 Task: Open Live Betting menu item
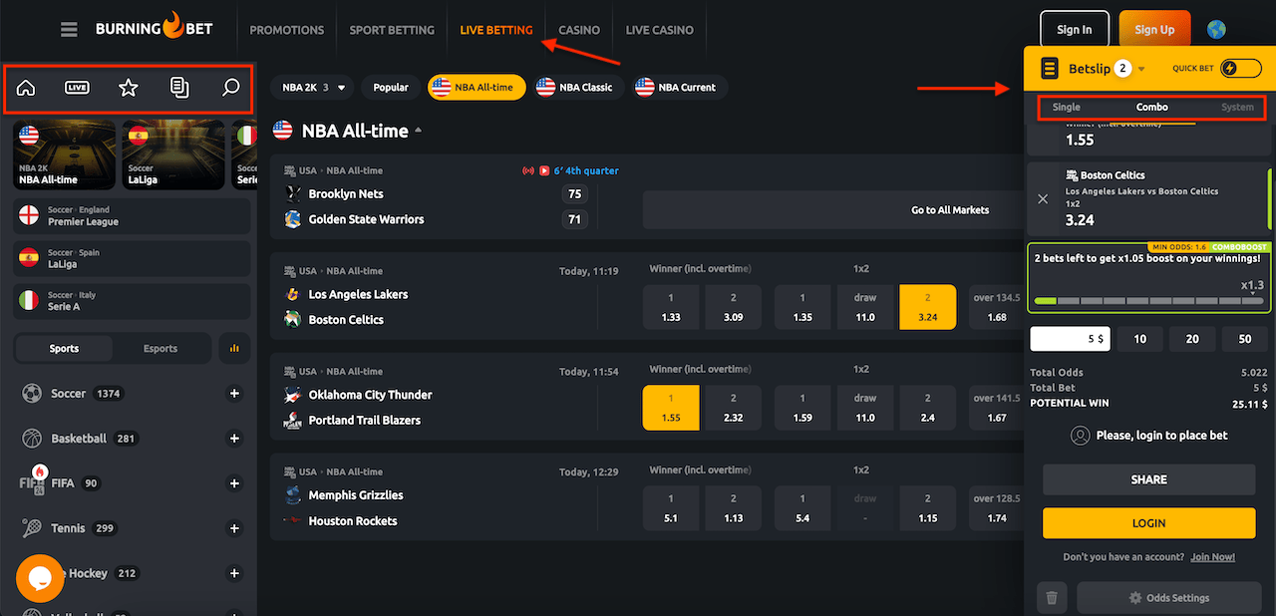(x=496, y=30)
